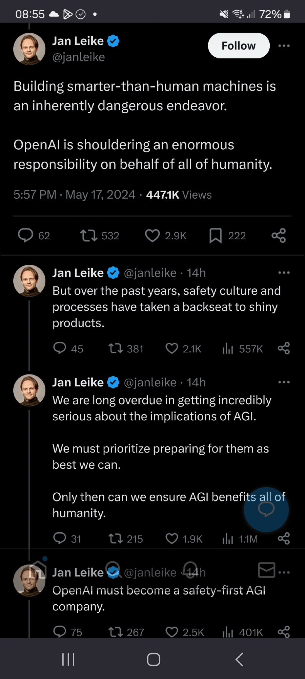Viewport: 305px width, 679px height.
Task: Open more options on the main tweet
Action: (284, 45)
